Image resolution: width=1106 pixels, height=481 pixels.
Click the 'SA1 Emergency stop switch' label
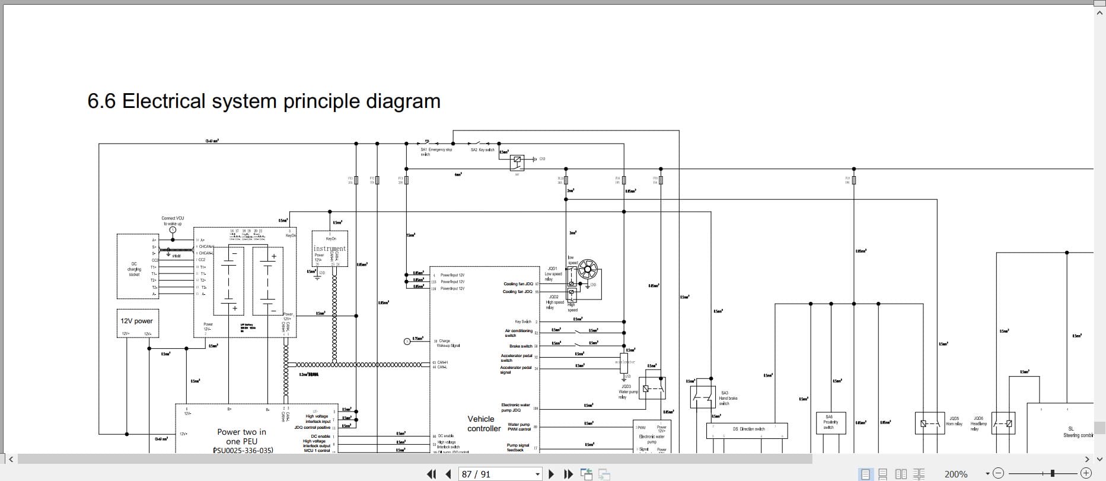[x=436, y=151]
